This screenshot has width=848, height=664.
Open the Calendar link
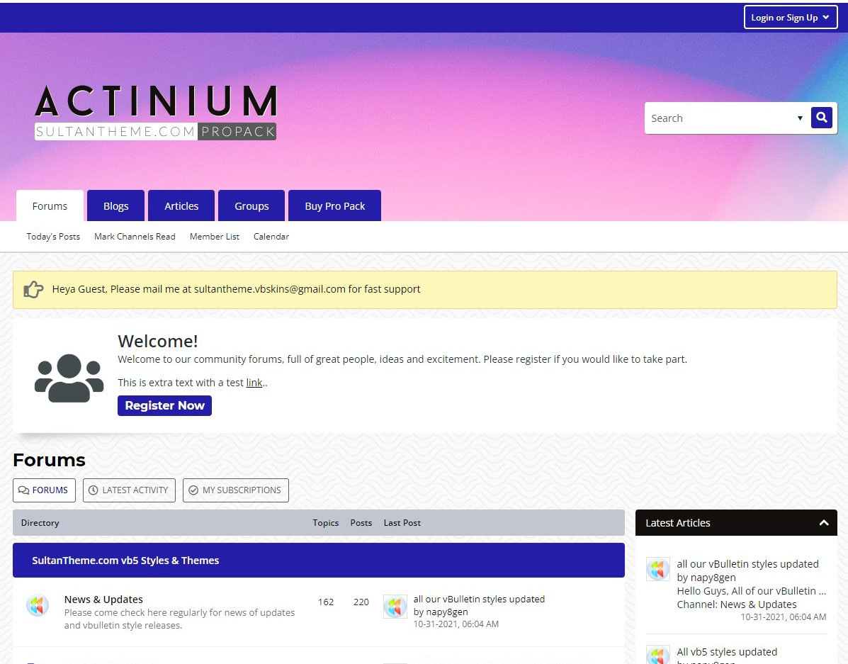pos(271,237)
